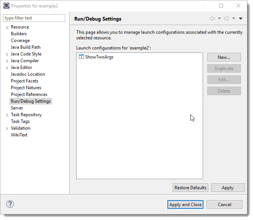The height and width of the screenshot is (220, 253).
Task: Click the Duplicate button
Action: (224, 69)
